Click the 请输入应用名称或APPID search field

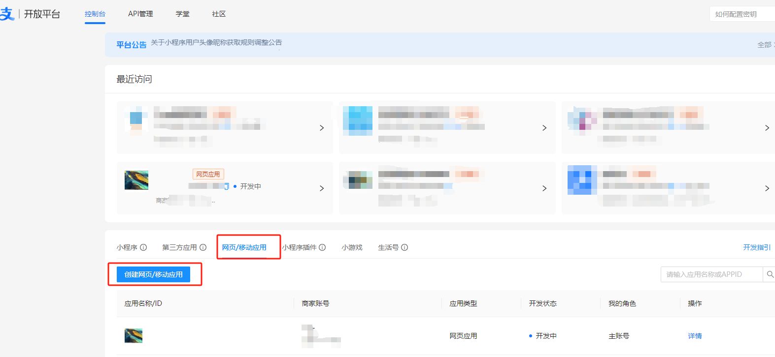(x=711, y=274)
